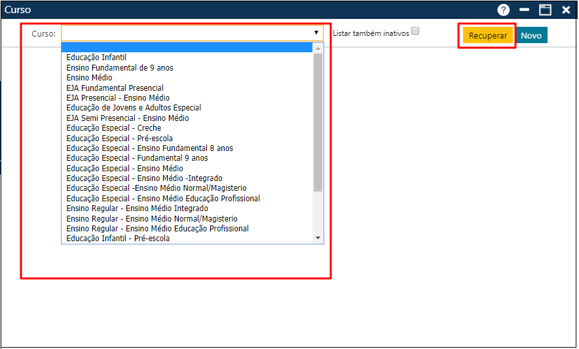This screenshot has height=349, width=579.
Task: Click the dropdown list scrollbar thumb
Action: [318, 122]
